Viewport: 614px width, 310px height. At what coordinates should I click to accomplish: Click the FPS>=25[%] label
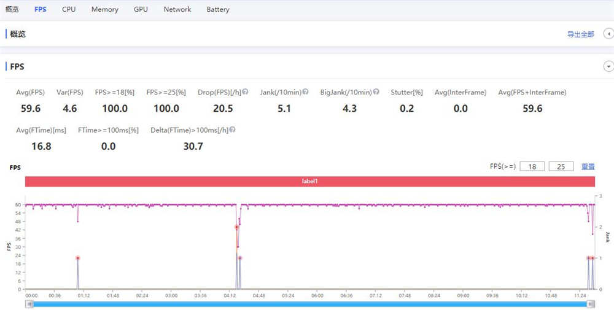(166, 92)
